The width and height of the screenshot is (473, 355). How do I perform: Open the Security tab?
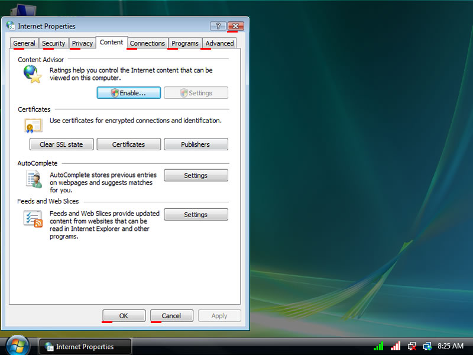click(x=53, y=43)
